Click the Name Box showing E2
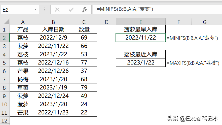 coord(20,10)
